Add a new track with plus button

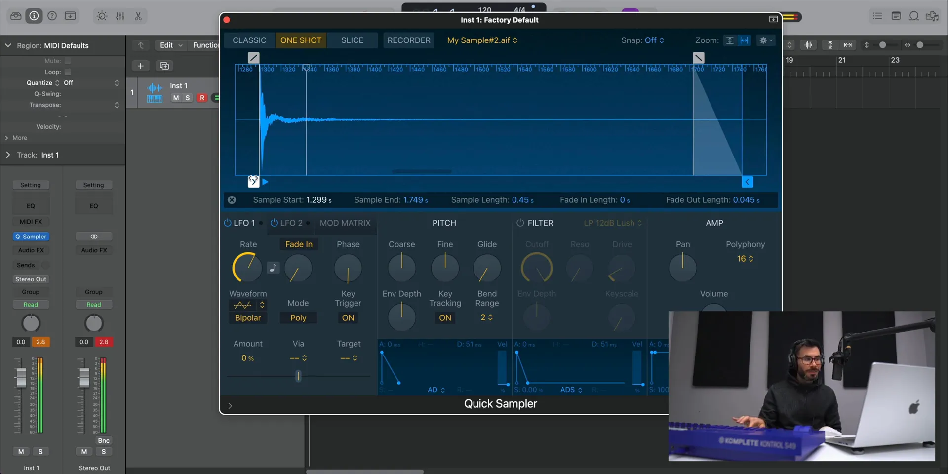(141, 66)
